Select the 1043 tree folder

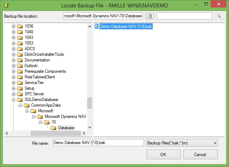(29, 37)
